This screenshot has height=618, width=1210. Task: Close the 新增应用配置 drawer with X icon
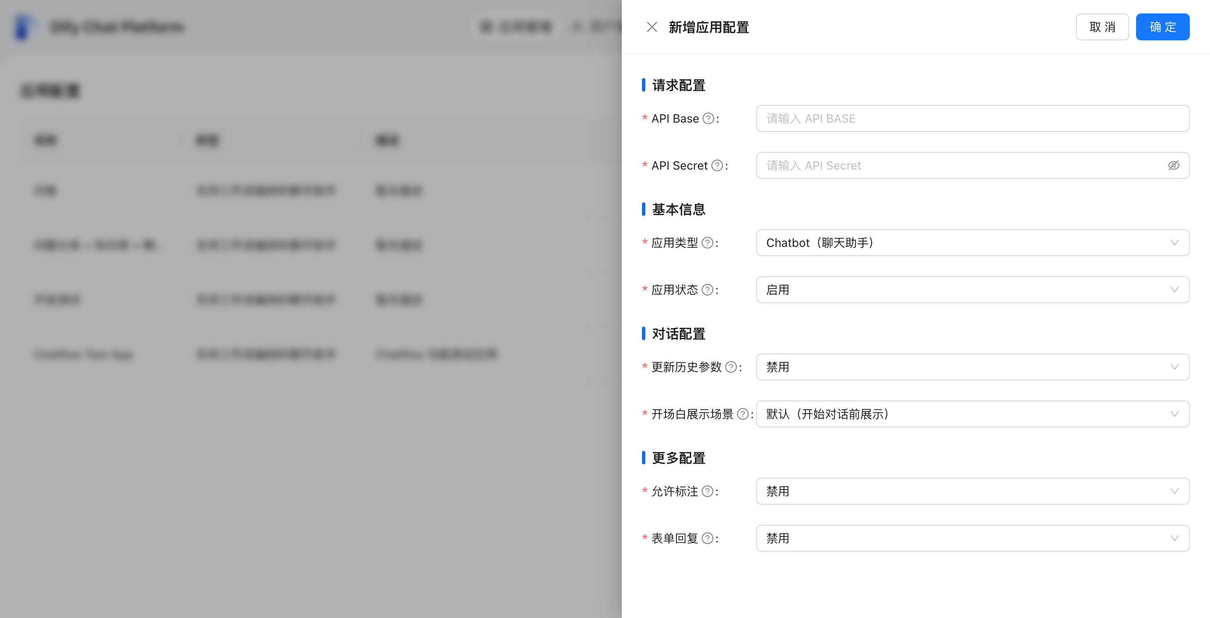(652, 27)
